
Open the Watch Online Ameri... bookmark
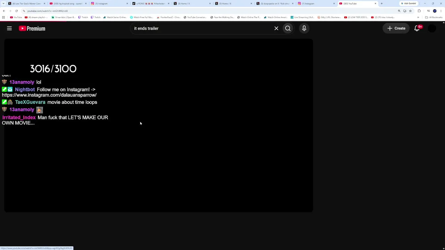[276, 17]
